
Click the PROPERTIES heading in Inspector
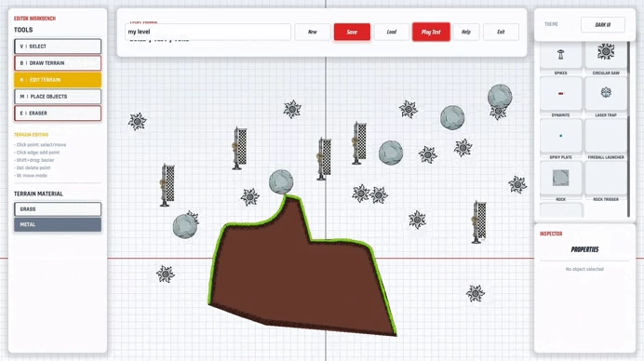[x=584, y=249]
